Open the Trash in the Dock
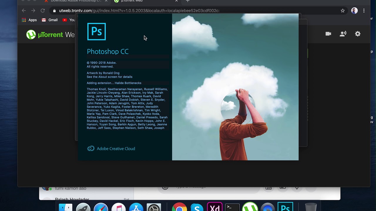 pyautogui.click(x=311, y=207)
